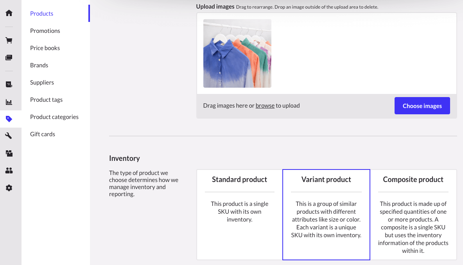Pick the Composite product type
463x265 pixels.
[413, 215]
